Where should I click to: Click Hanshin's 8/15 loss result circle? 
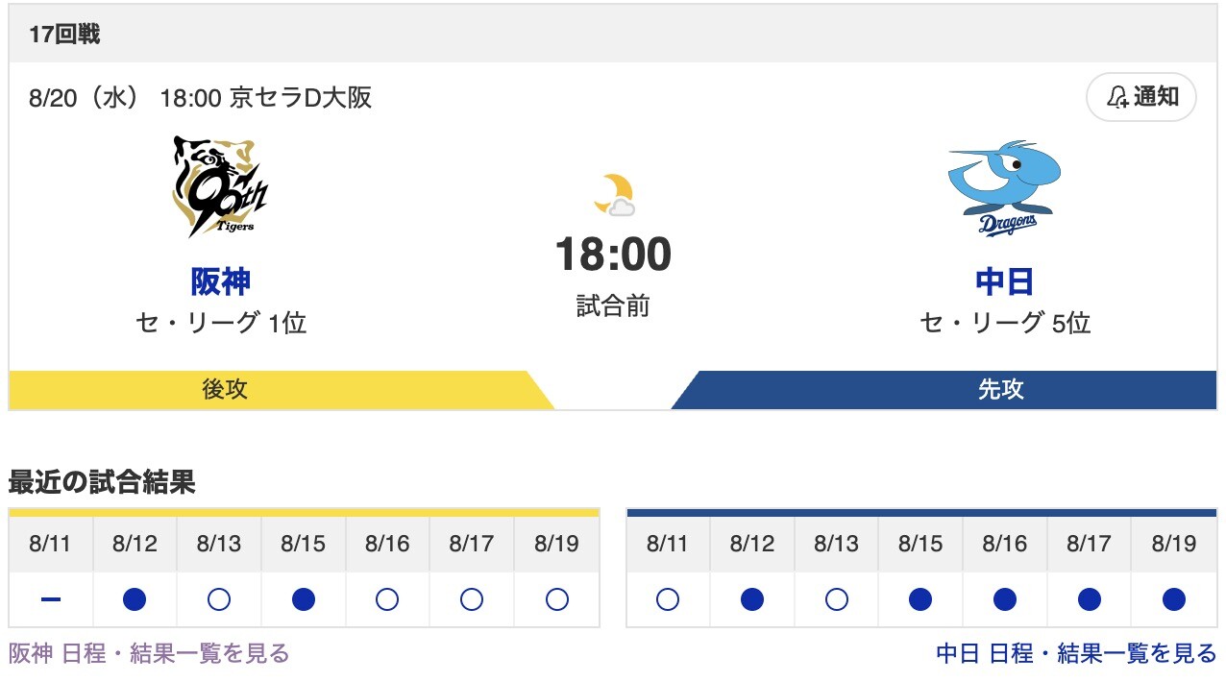click(303, 599)
